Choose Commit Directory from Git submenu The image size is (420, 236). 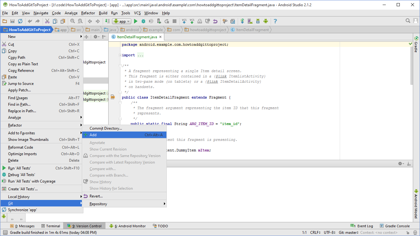(x=124, y=128)
